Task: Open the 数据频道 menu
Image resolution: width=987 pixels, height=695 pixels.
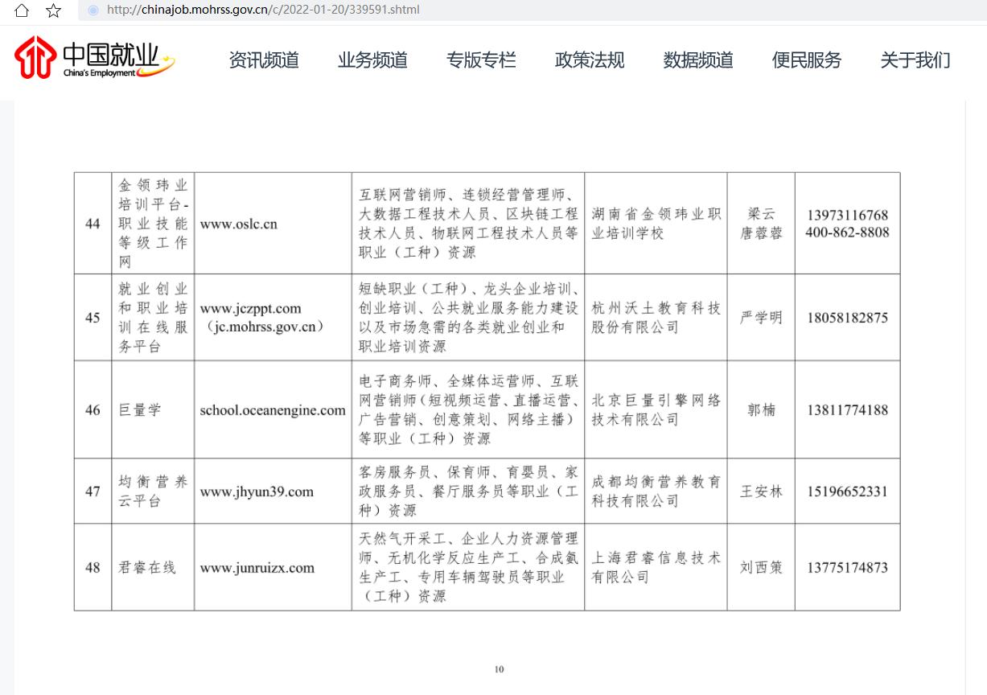Action: (698, 60)
